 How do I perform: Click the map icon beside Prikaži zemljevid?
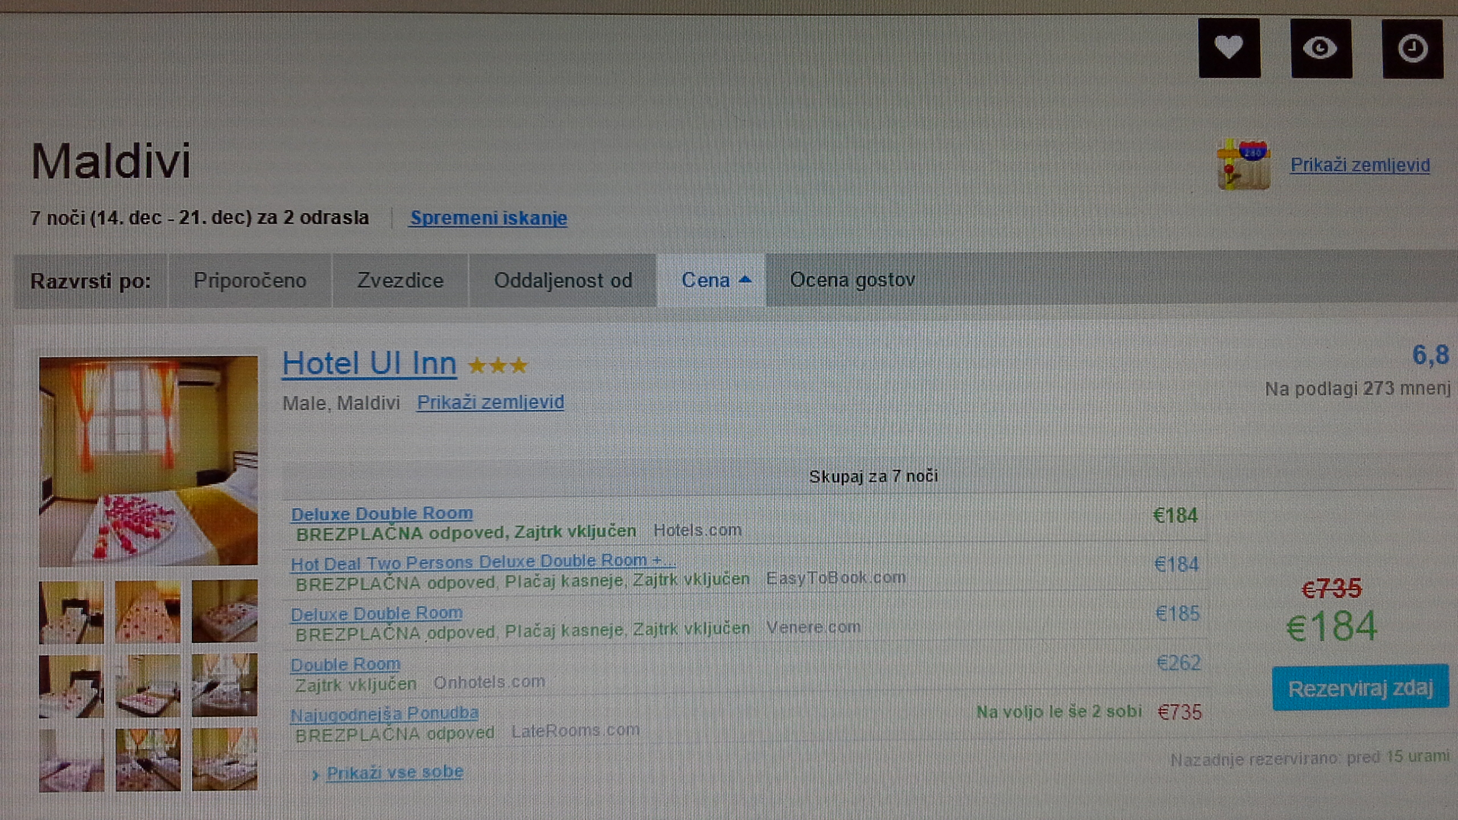(x=1243, y=165)
